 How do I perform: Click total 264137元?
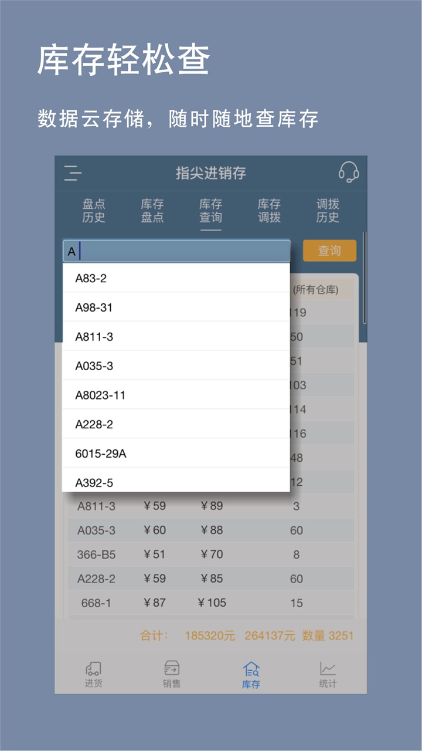tap(270, 635)
